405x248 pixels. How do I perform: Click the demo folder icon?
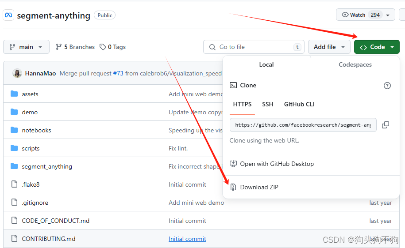[x=14, y=112]
